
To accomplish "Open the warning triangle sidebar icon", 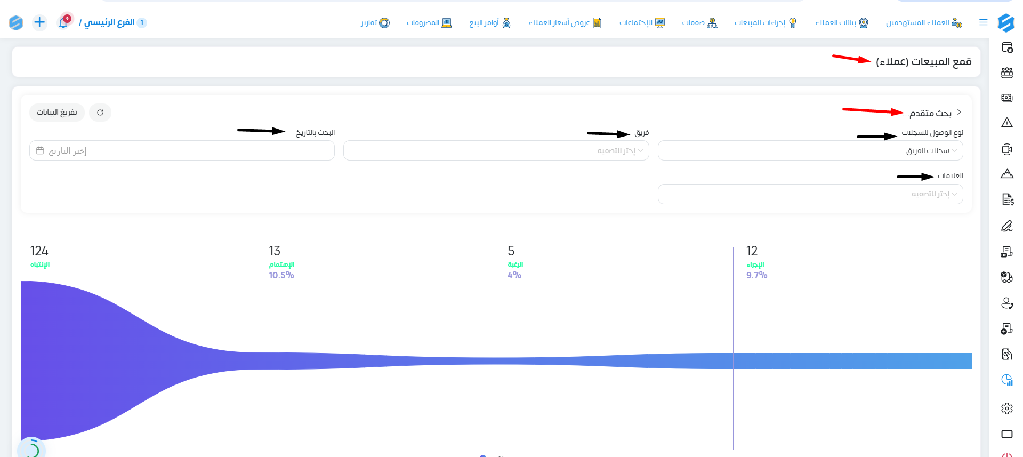I will tap(1006, 123).
